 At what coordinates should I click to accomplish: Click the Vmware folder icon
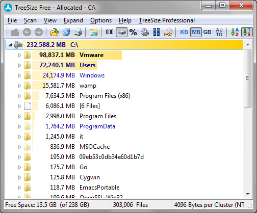27,55
